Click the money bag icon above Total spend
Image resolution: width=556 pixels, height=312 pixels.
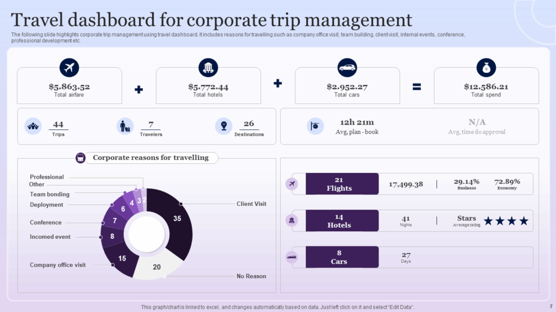(x=486, y=68)
